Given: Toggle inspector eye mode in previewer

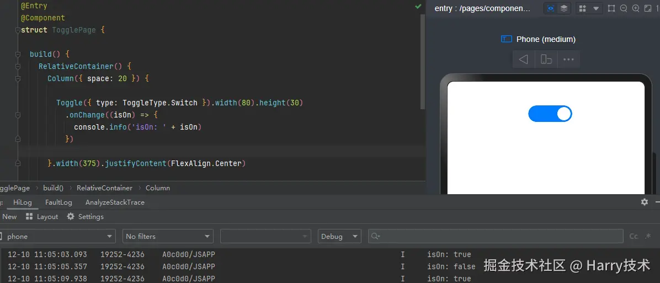Looking at the screenshot, I should 551,8.
